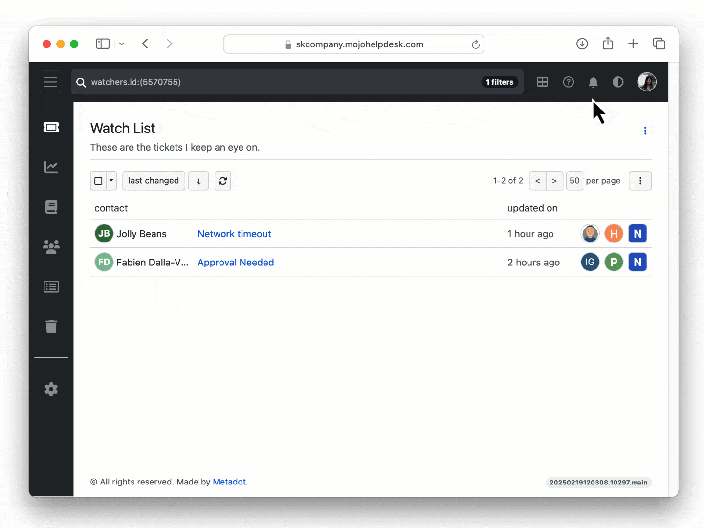
Task: Toggle the select-all checkbox above the ticket list
Action: (98, 181)
